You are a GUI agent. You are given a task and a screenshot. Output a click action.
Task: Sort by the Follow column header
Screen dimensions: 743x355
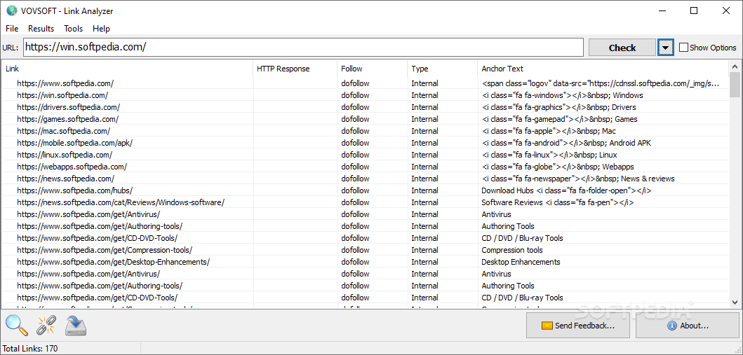click(x=372, y=69)
